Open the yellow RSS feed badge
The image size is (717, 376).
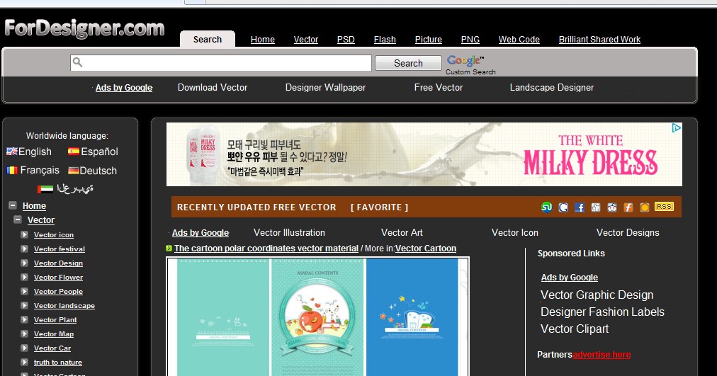coord(664,207)
